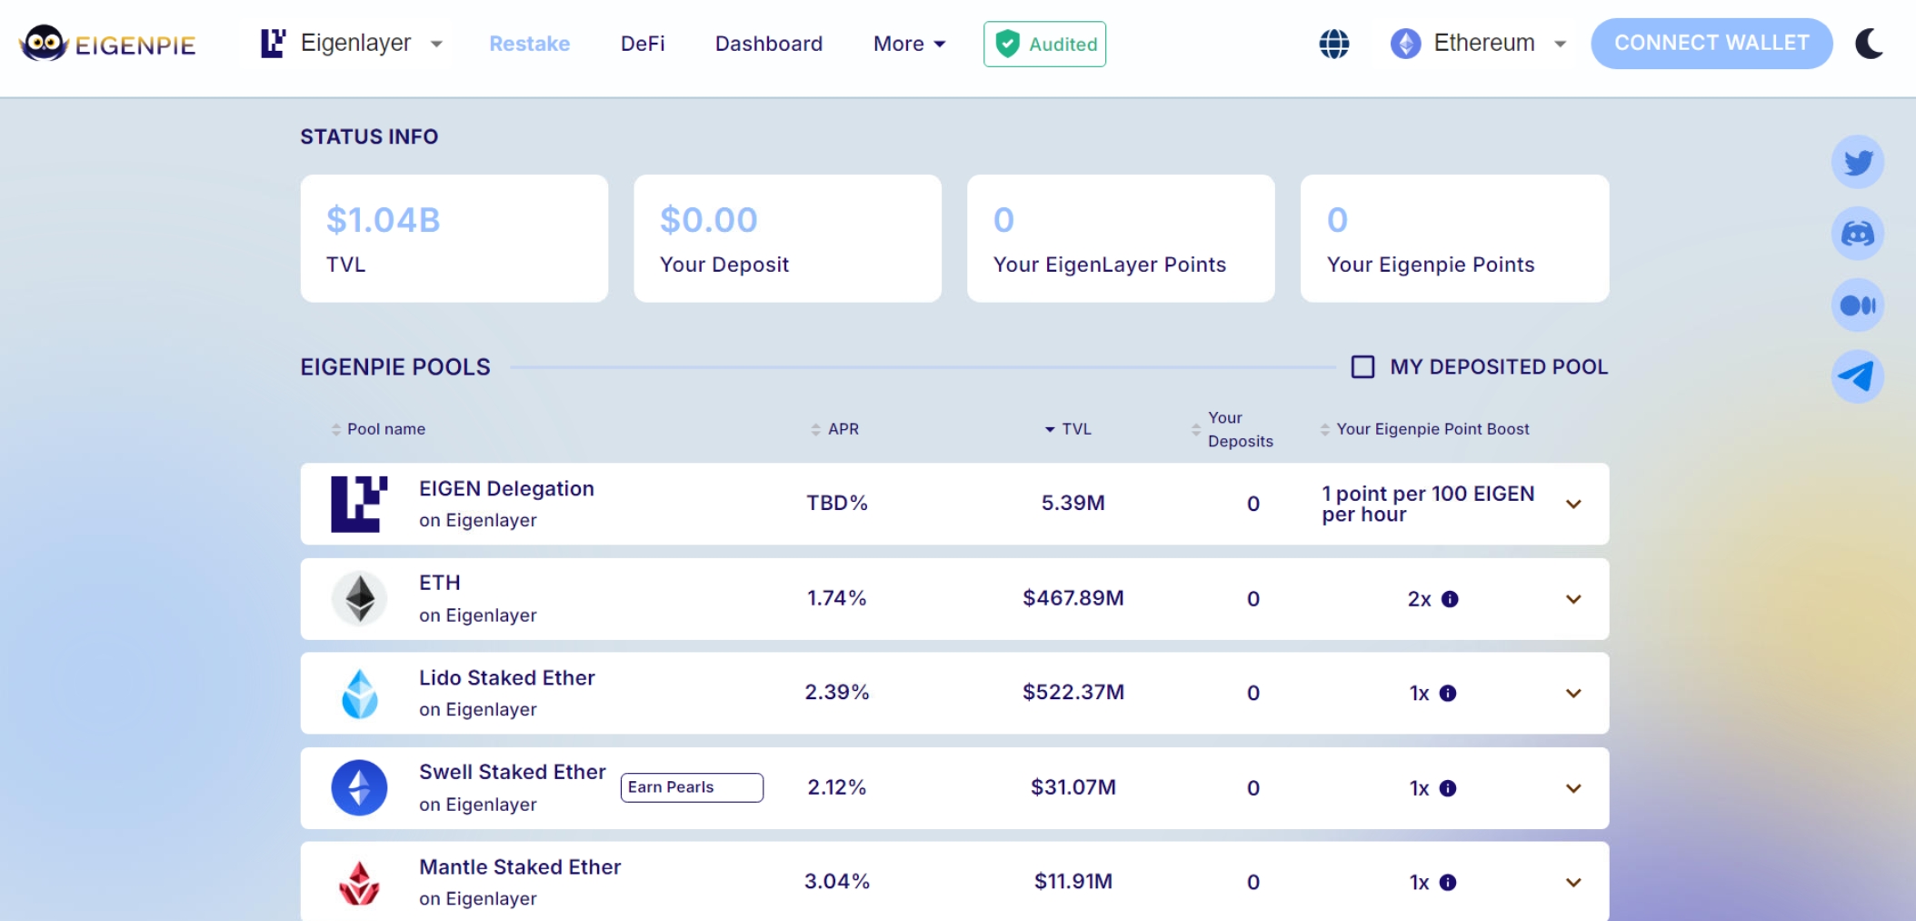The height and width of the screenshot is (921, 1916).
Task: Click the 1 point per 100 EIGEN text
Action: click(x=1428, y=504)
